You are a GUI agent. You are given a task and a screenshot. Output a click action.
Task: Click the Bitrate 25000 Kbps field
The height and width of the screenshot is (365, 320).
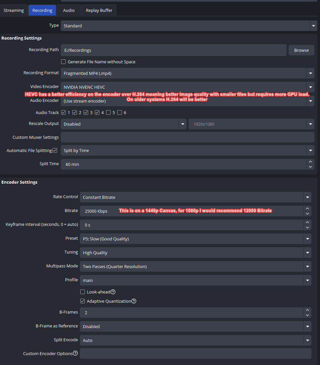[192, 211]
